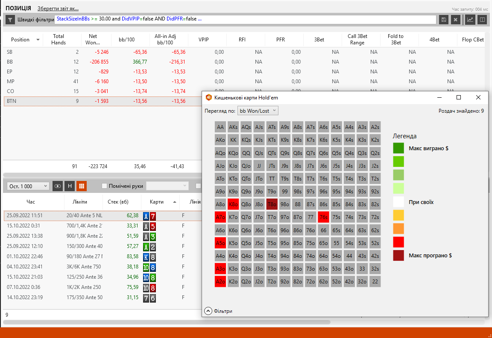492x338 pixels.
Task: Click the 900/1,8K Ante limits cell
Action: click(x=85, y=236)
